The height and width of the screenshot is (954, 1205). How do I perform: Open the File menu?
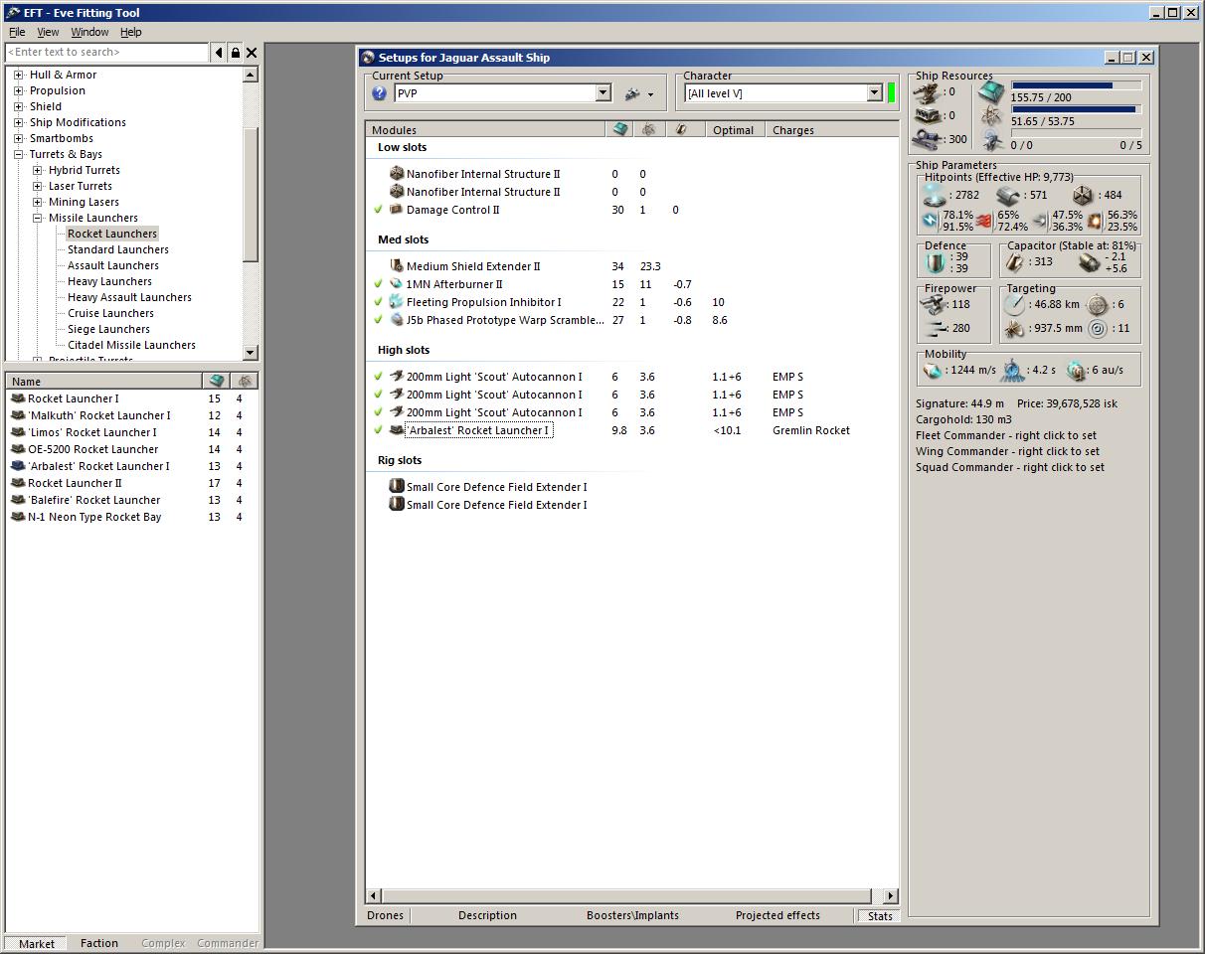tap(17, 32)
